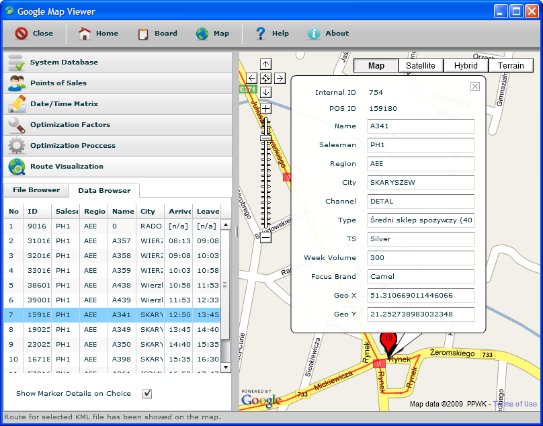
Task: Click the Points of Sales people icon
Action: click(17, 83)
